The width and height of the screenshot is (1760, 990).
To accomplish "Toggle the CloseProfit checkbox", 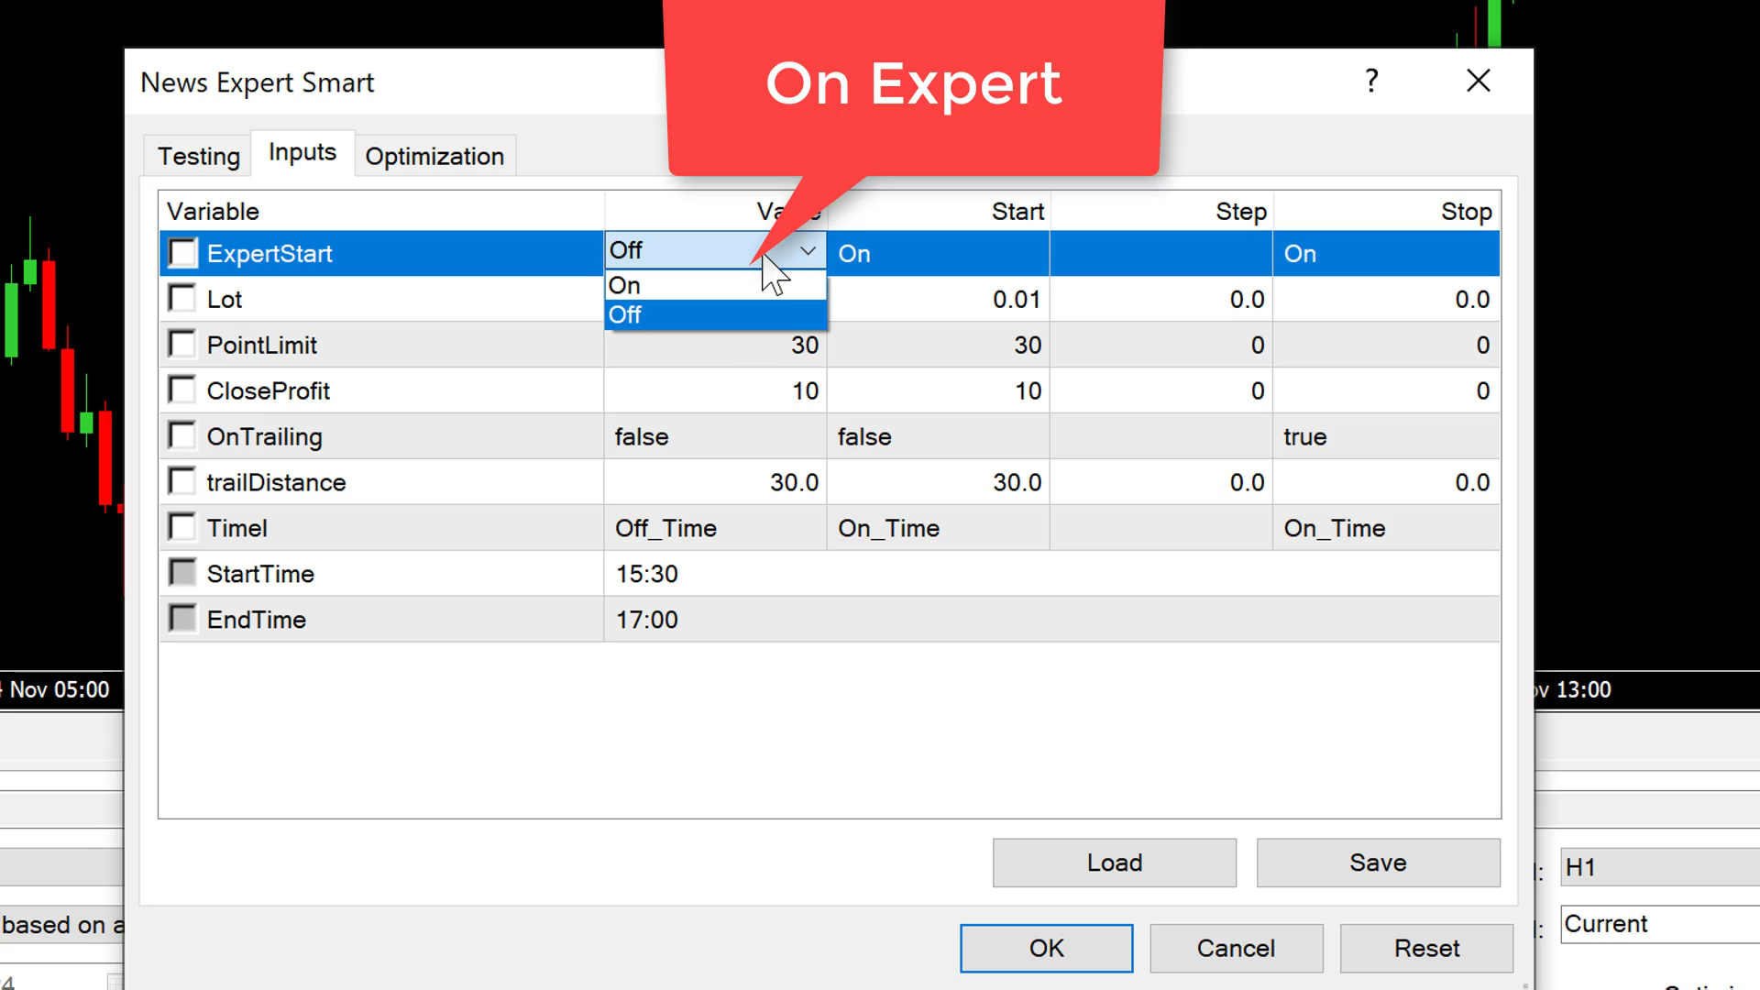I will [x=183, y=390].
